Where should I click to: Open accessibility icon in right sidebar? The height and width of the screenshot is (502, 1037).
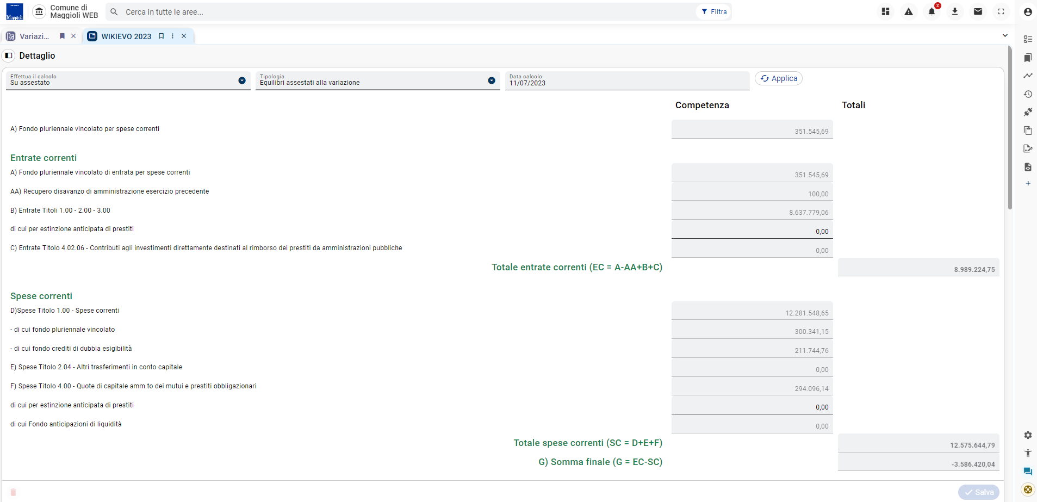pos(1028,453)
